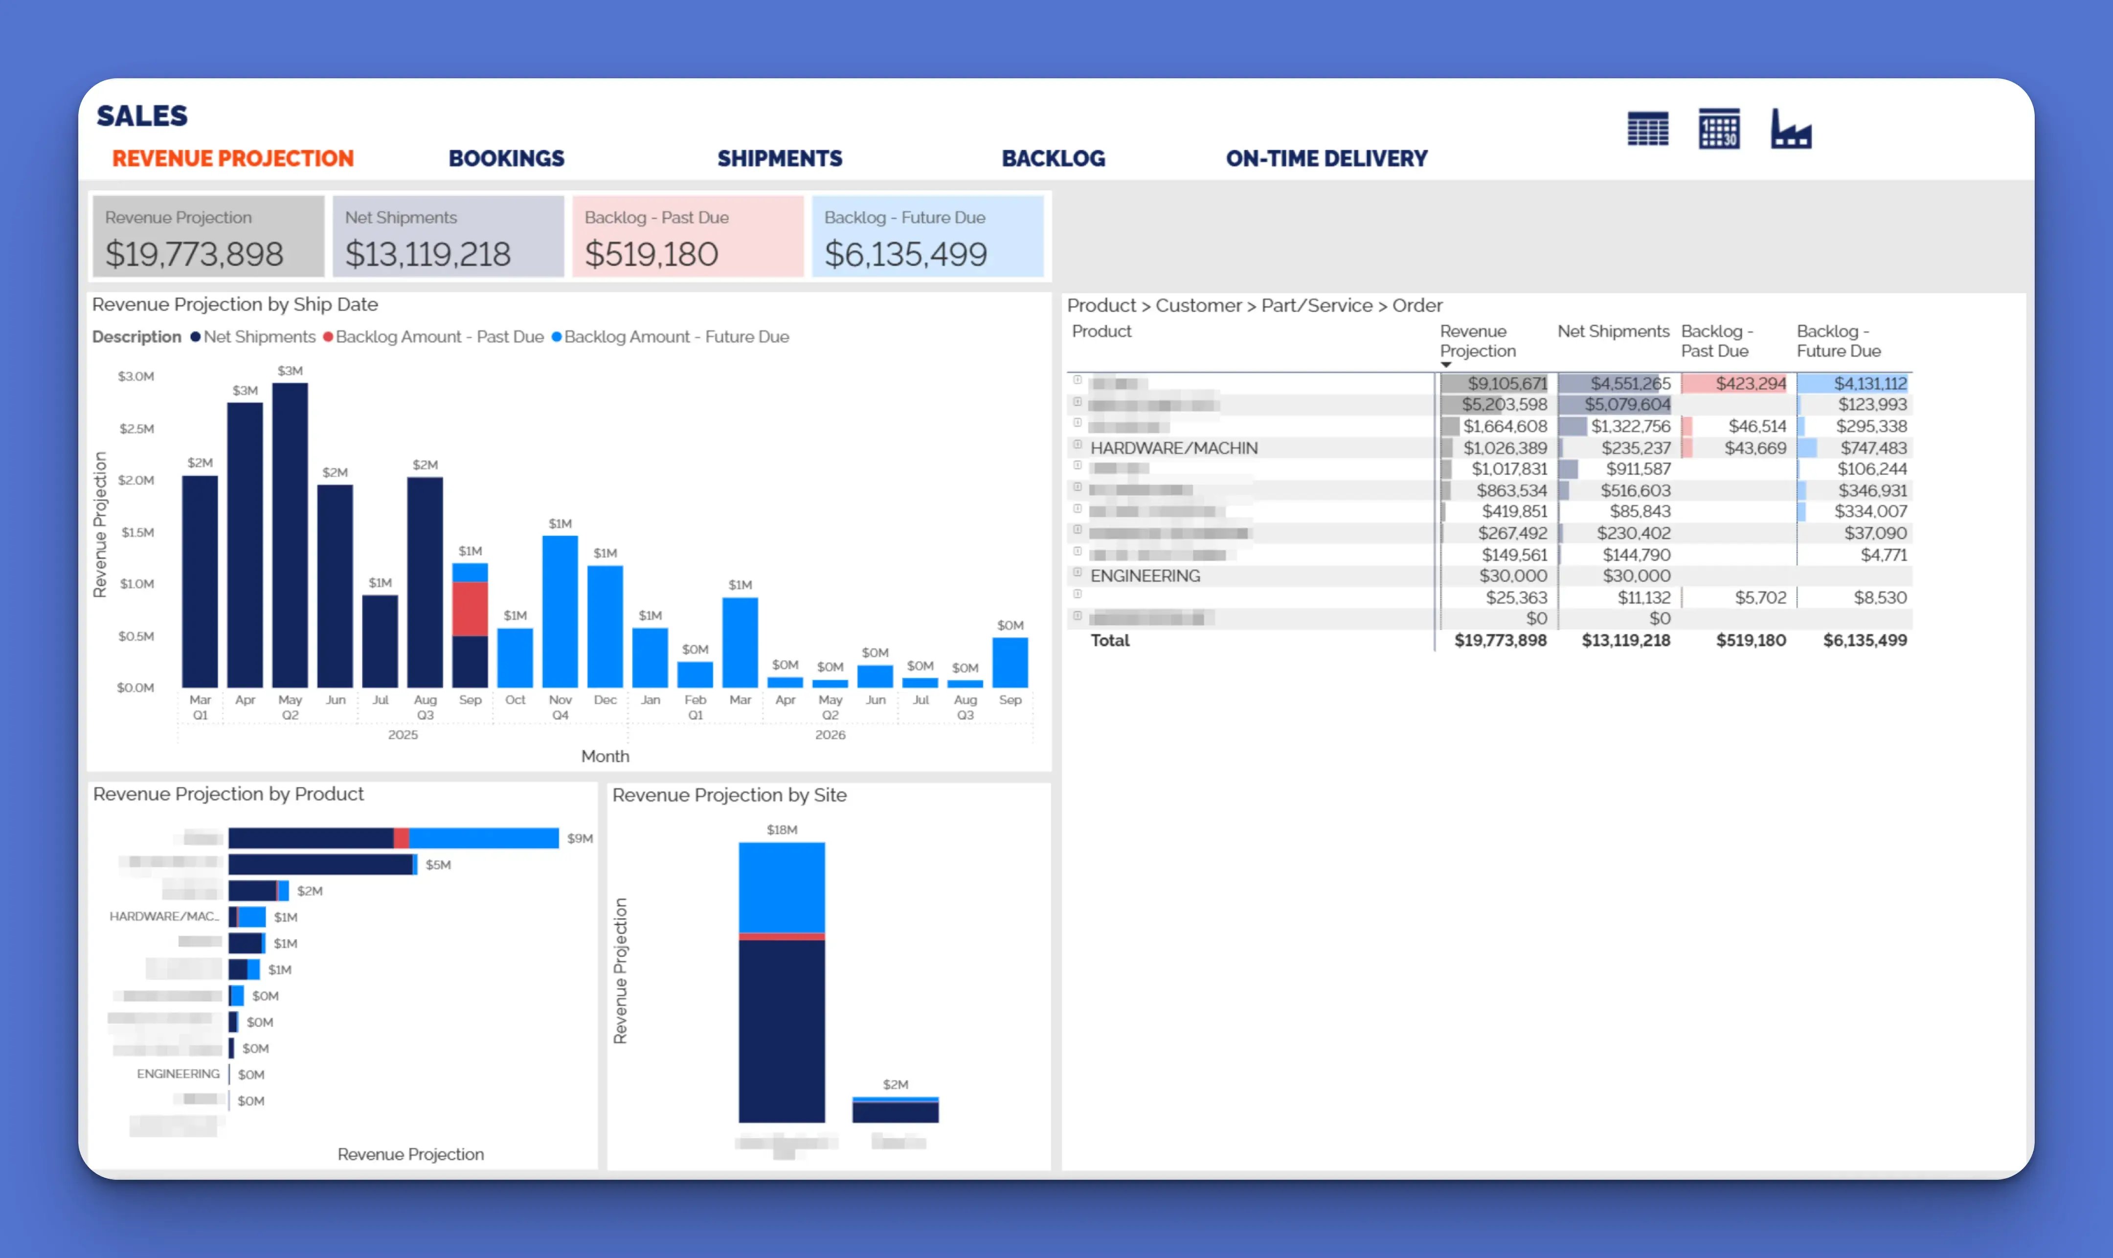Toggle the Net Shipments legend marker
The image size is (2113, 1258).
[197, 337]
